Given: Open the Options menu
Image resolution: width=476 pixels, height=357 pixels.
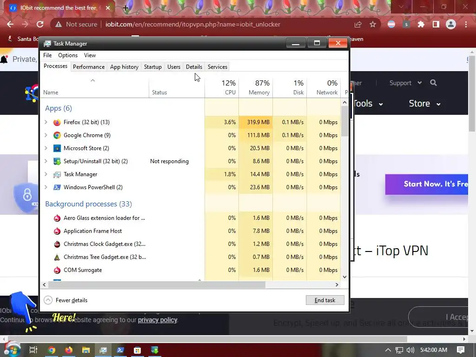Looking at the screenshot, I should [68, 55].
